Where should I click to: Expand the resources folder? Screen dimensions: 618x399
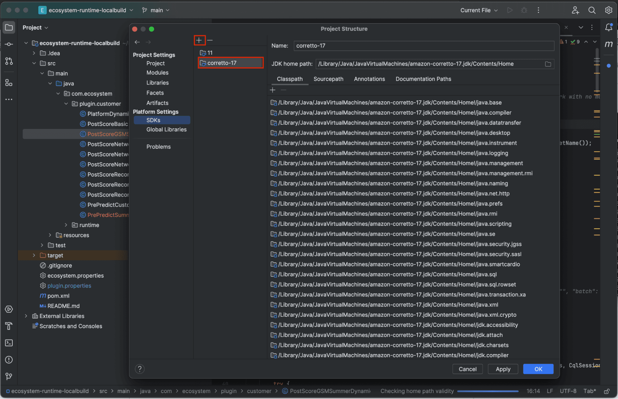click(50, 235)
